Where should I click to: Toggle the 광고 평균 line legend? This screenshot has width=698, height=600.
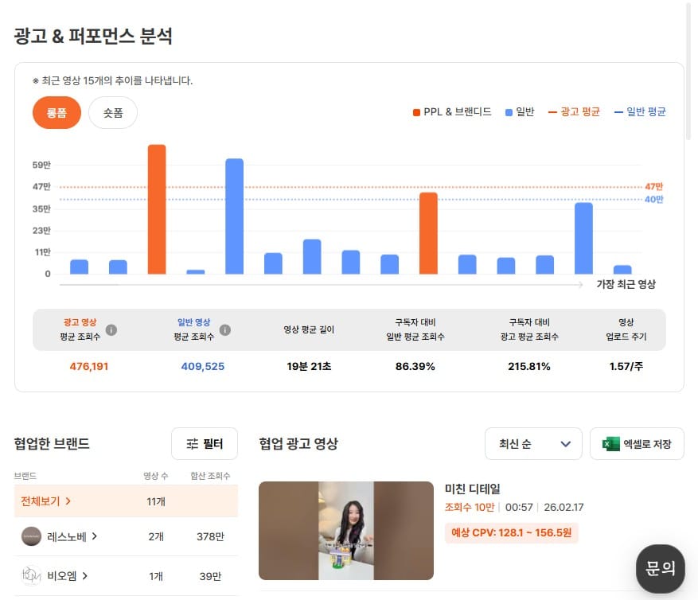coord(574,112)
